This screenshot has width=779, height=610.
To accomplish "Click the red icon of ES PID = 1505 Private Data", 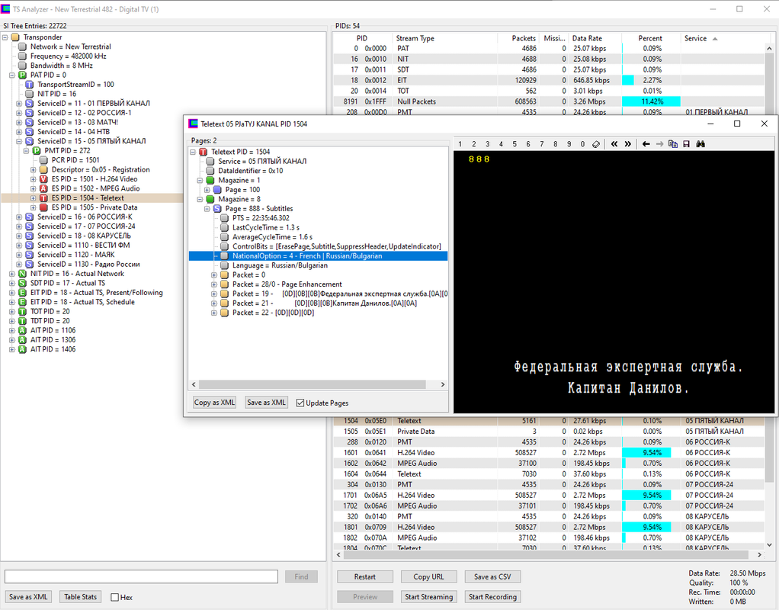I will (43, 207).
